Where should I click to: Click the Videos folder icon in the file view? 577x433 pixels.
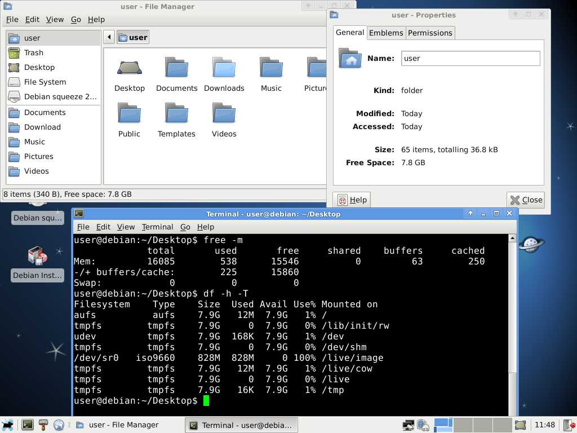point(224,114)
